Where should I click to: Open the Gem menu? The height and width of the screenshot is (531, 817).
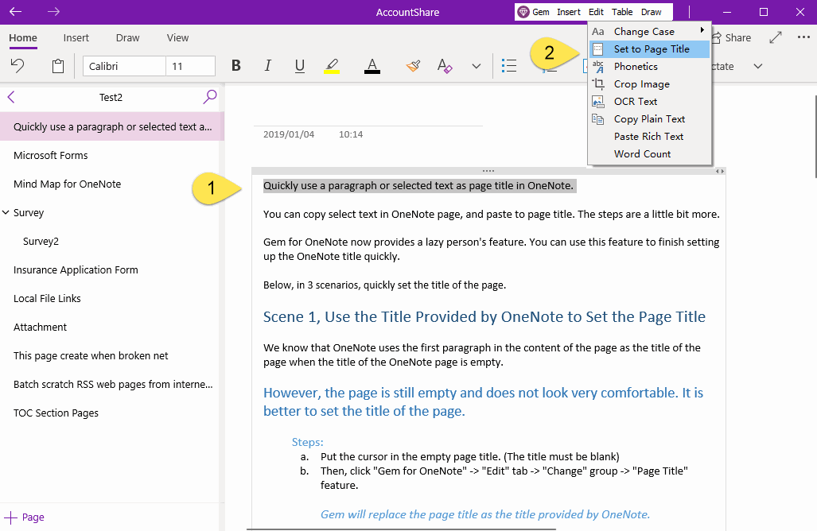534,12
